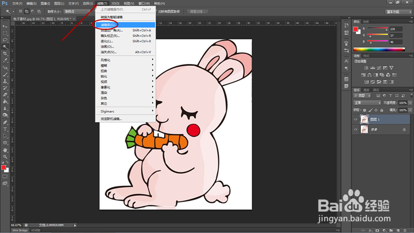Screen dimensions: 414x233
Task: Select the Zoom tool
Action: tap(5, 157)
